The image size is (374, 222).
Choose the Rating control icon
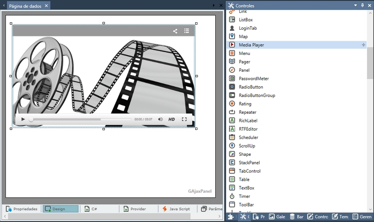tap(232, 104)
